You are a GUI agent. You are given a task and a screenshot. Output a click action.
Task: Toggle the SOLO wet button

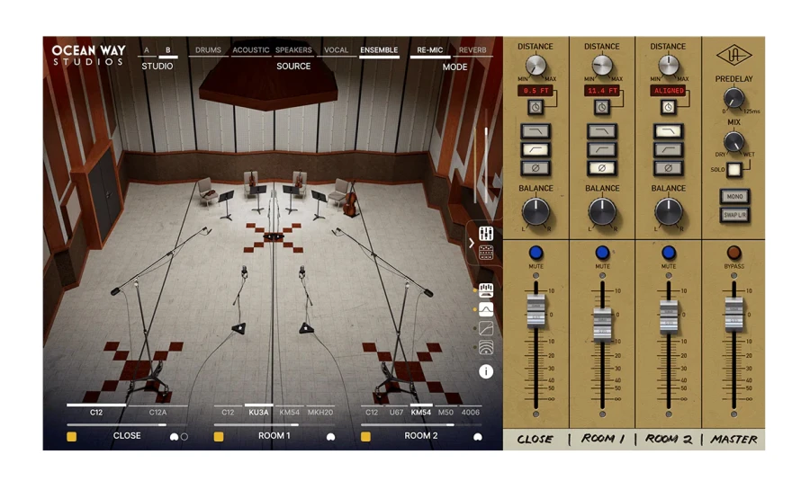733,169
